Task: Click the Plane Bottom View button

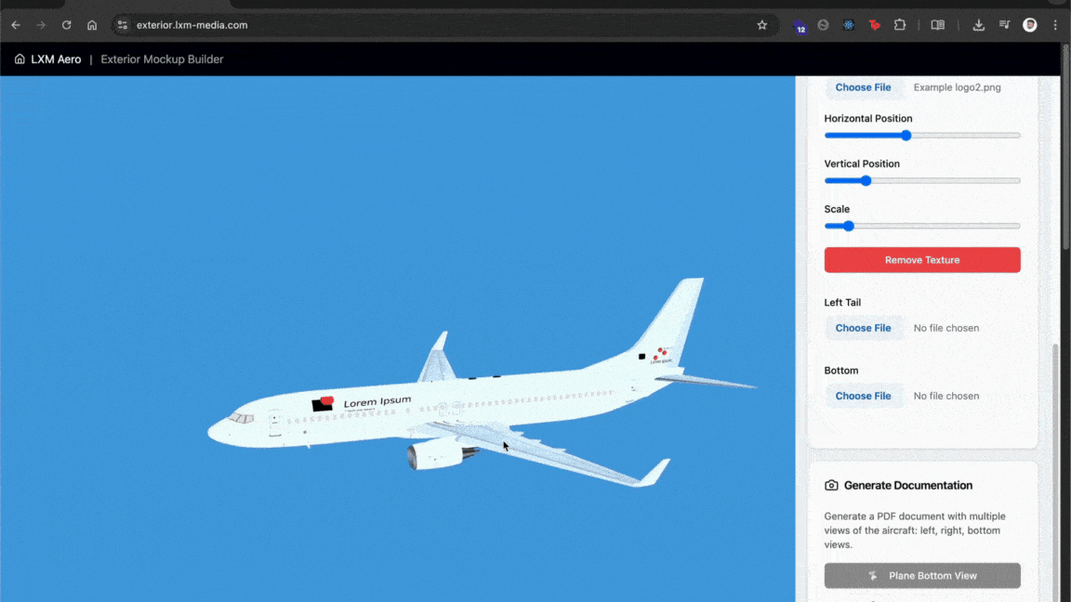Action: click(x=921, y=576)
